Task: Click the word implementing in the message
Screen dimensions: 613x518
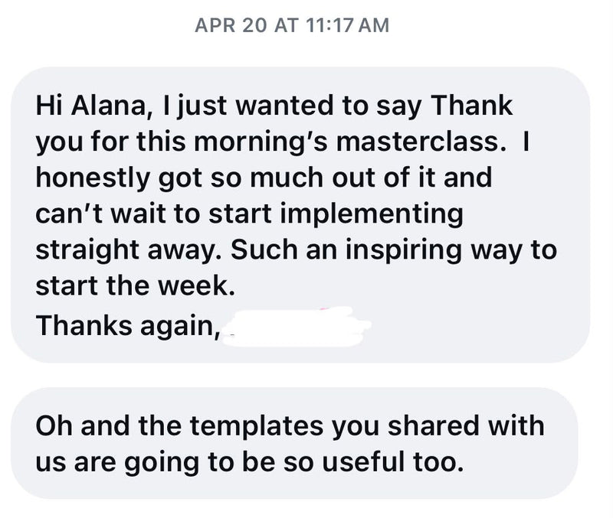Action: pyautogui.click(x=371, y=215)
